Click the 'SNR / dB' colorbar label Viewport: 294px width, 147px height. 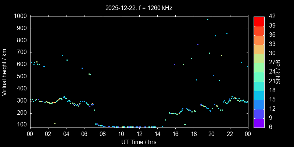tap(278, 72)
